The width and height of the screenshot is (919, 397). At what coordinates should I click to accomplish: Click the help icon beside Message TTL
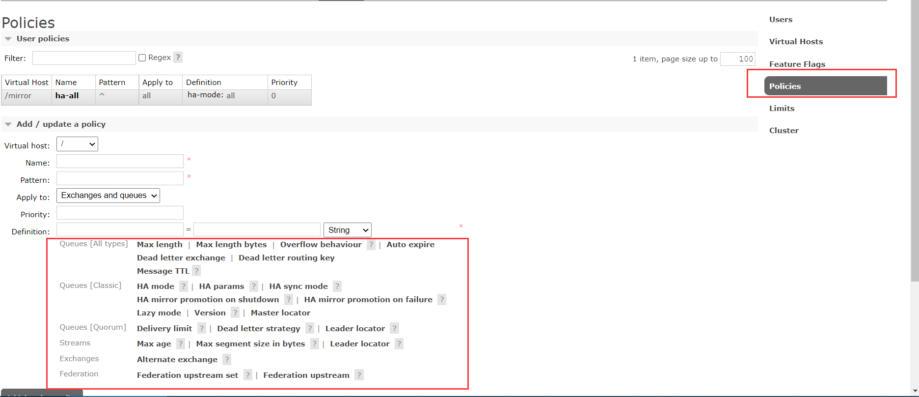tap(196, 271)
